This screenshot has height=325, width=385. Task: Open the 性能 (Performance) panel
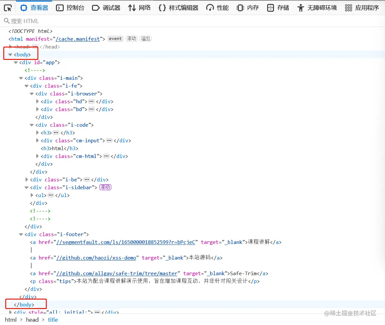click(x=217, y=7)
